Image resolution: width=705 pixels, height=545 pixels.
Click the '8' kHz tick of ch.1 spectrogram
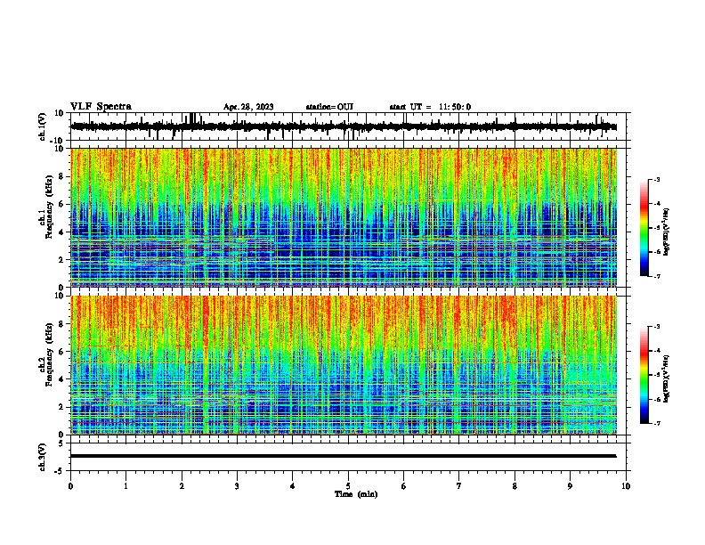(x=61, y=176)
